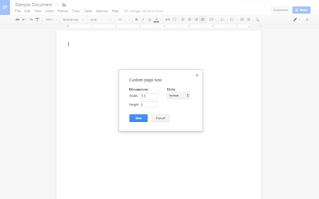
Task: Toggle italic formatting
Action: point(143,19)
